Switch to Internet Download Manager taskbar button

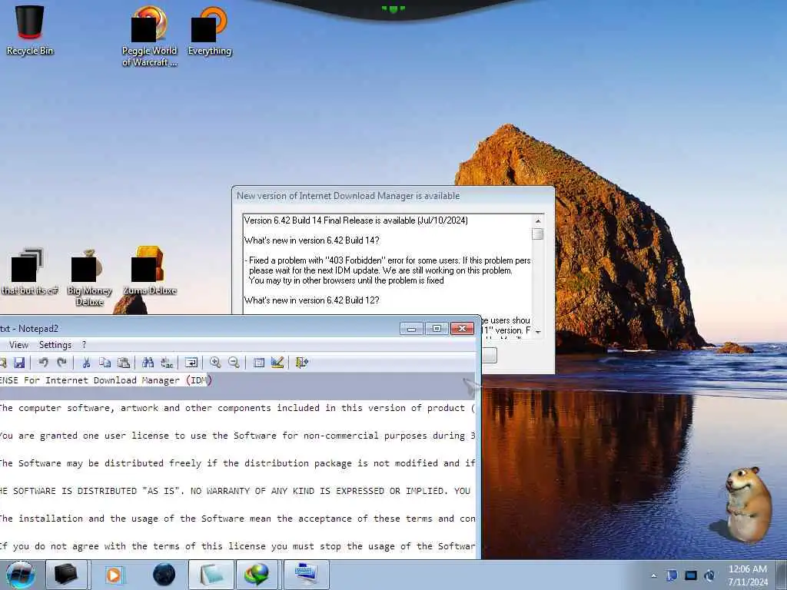click(257, 575)
